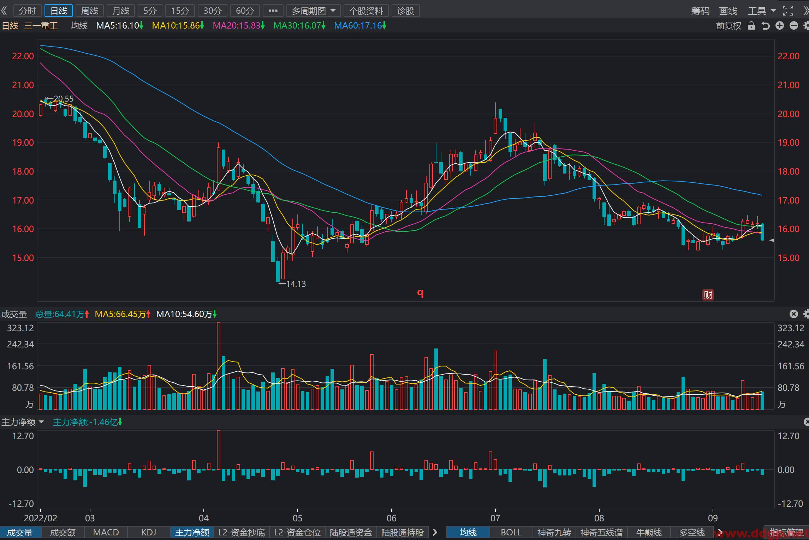Open the 主力净额 indicator dropdown

(23, 422)
